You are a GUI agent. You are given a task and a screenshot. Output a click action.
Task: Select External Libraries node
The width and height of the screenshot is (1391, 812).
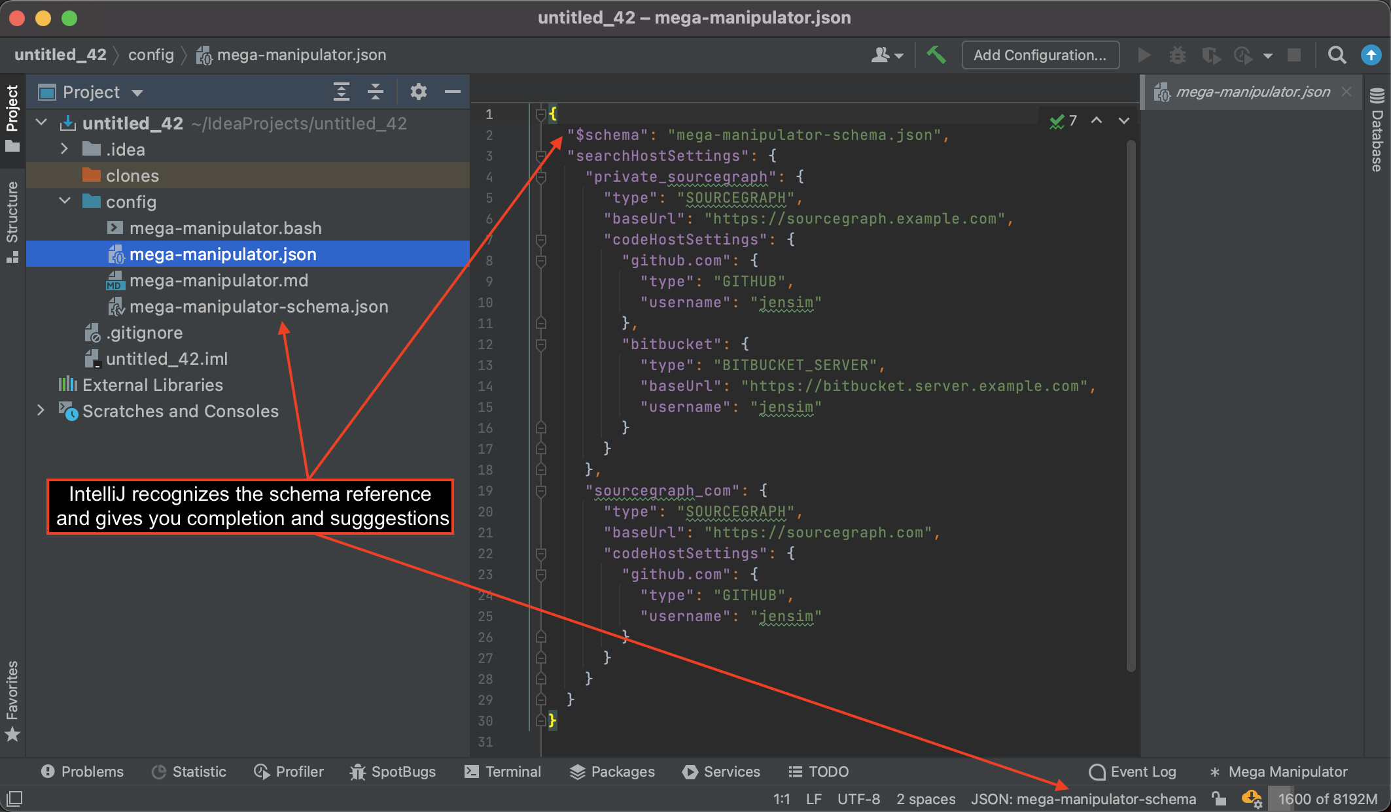click(248, 384)
